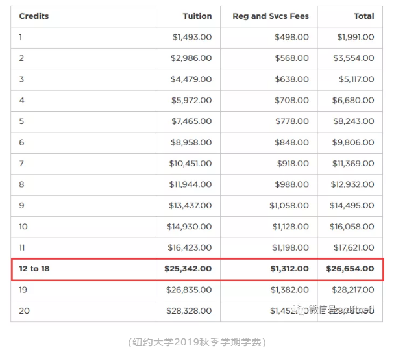This screenshot has width=394, height=350.
Task: Click the $1,991.00 total cell
Action: pos(355,37)
